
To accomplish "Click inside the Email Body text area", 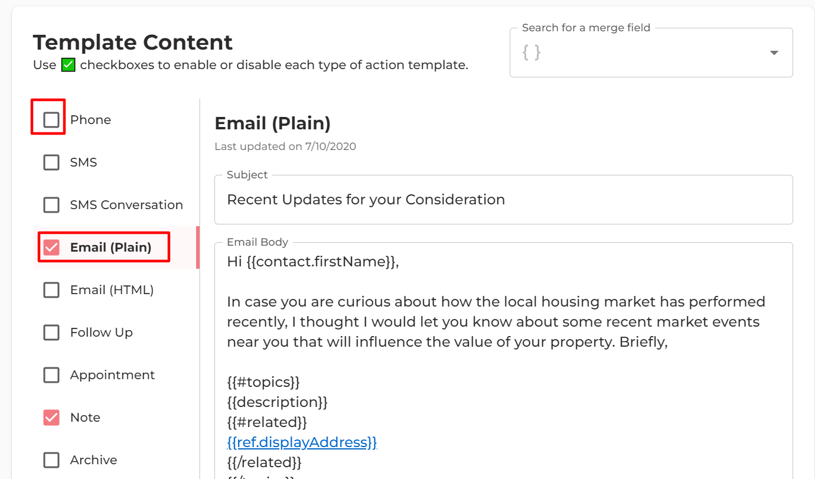I will 503,360.
